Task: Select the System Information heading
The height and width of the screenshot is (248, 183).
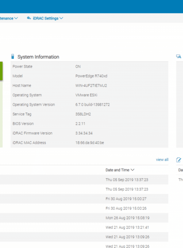Action: pos(38,57)
